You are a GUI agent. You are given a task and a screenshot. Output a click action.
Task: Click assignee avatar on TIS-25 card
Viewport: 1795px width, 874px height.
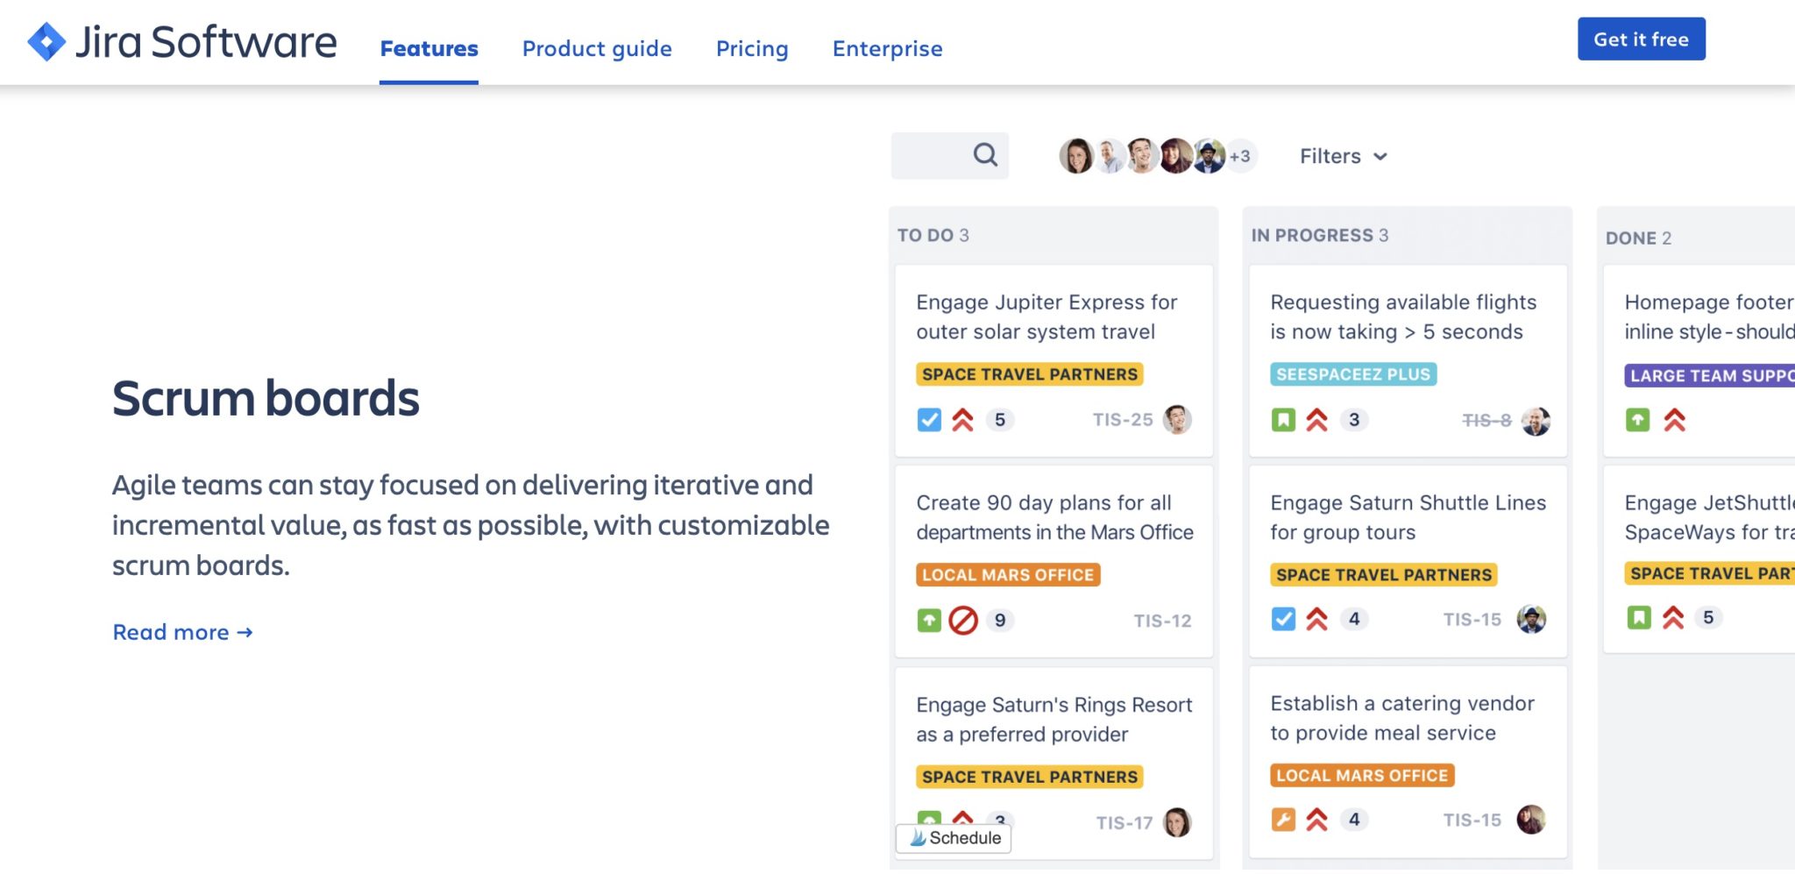[1177, 420]
